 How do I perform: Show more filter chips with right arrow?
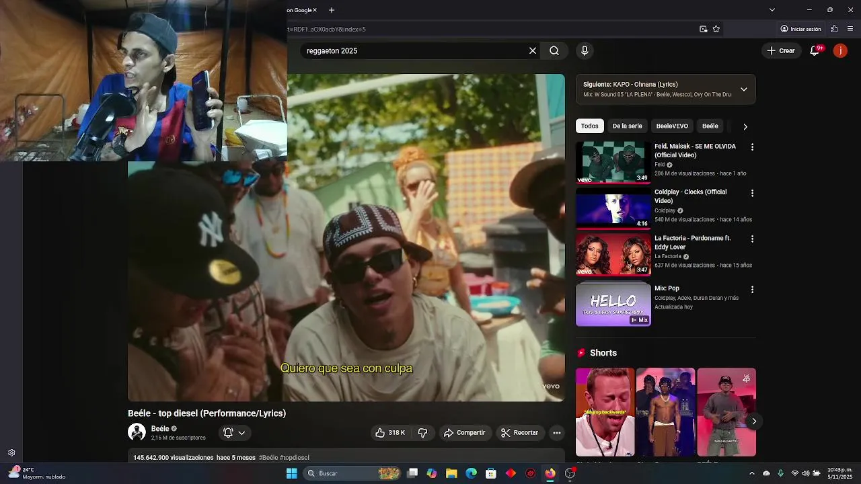tap(745, 126)
